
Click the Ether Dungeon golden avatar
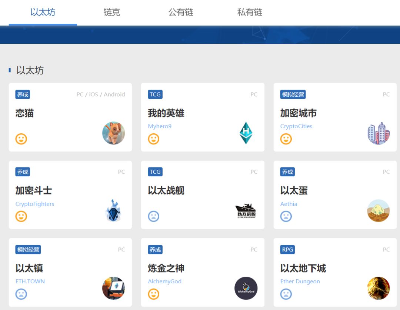(379, 288)
